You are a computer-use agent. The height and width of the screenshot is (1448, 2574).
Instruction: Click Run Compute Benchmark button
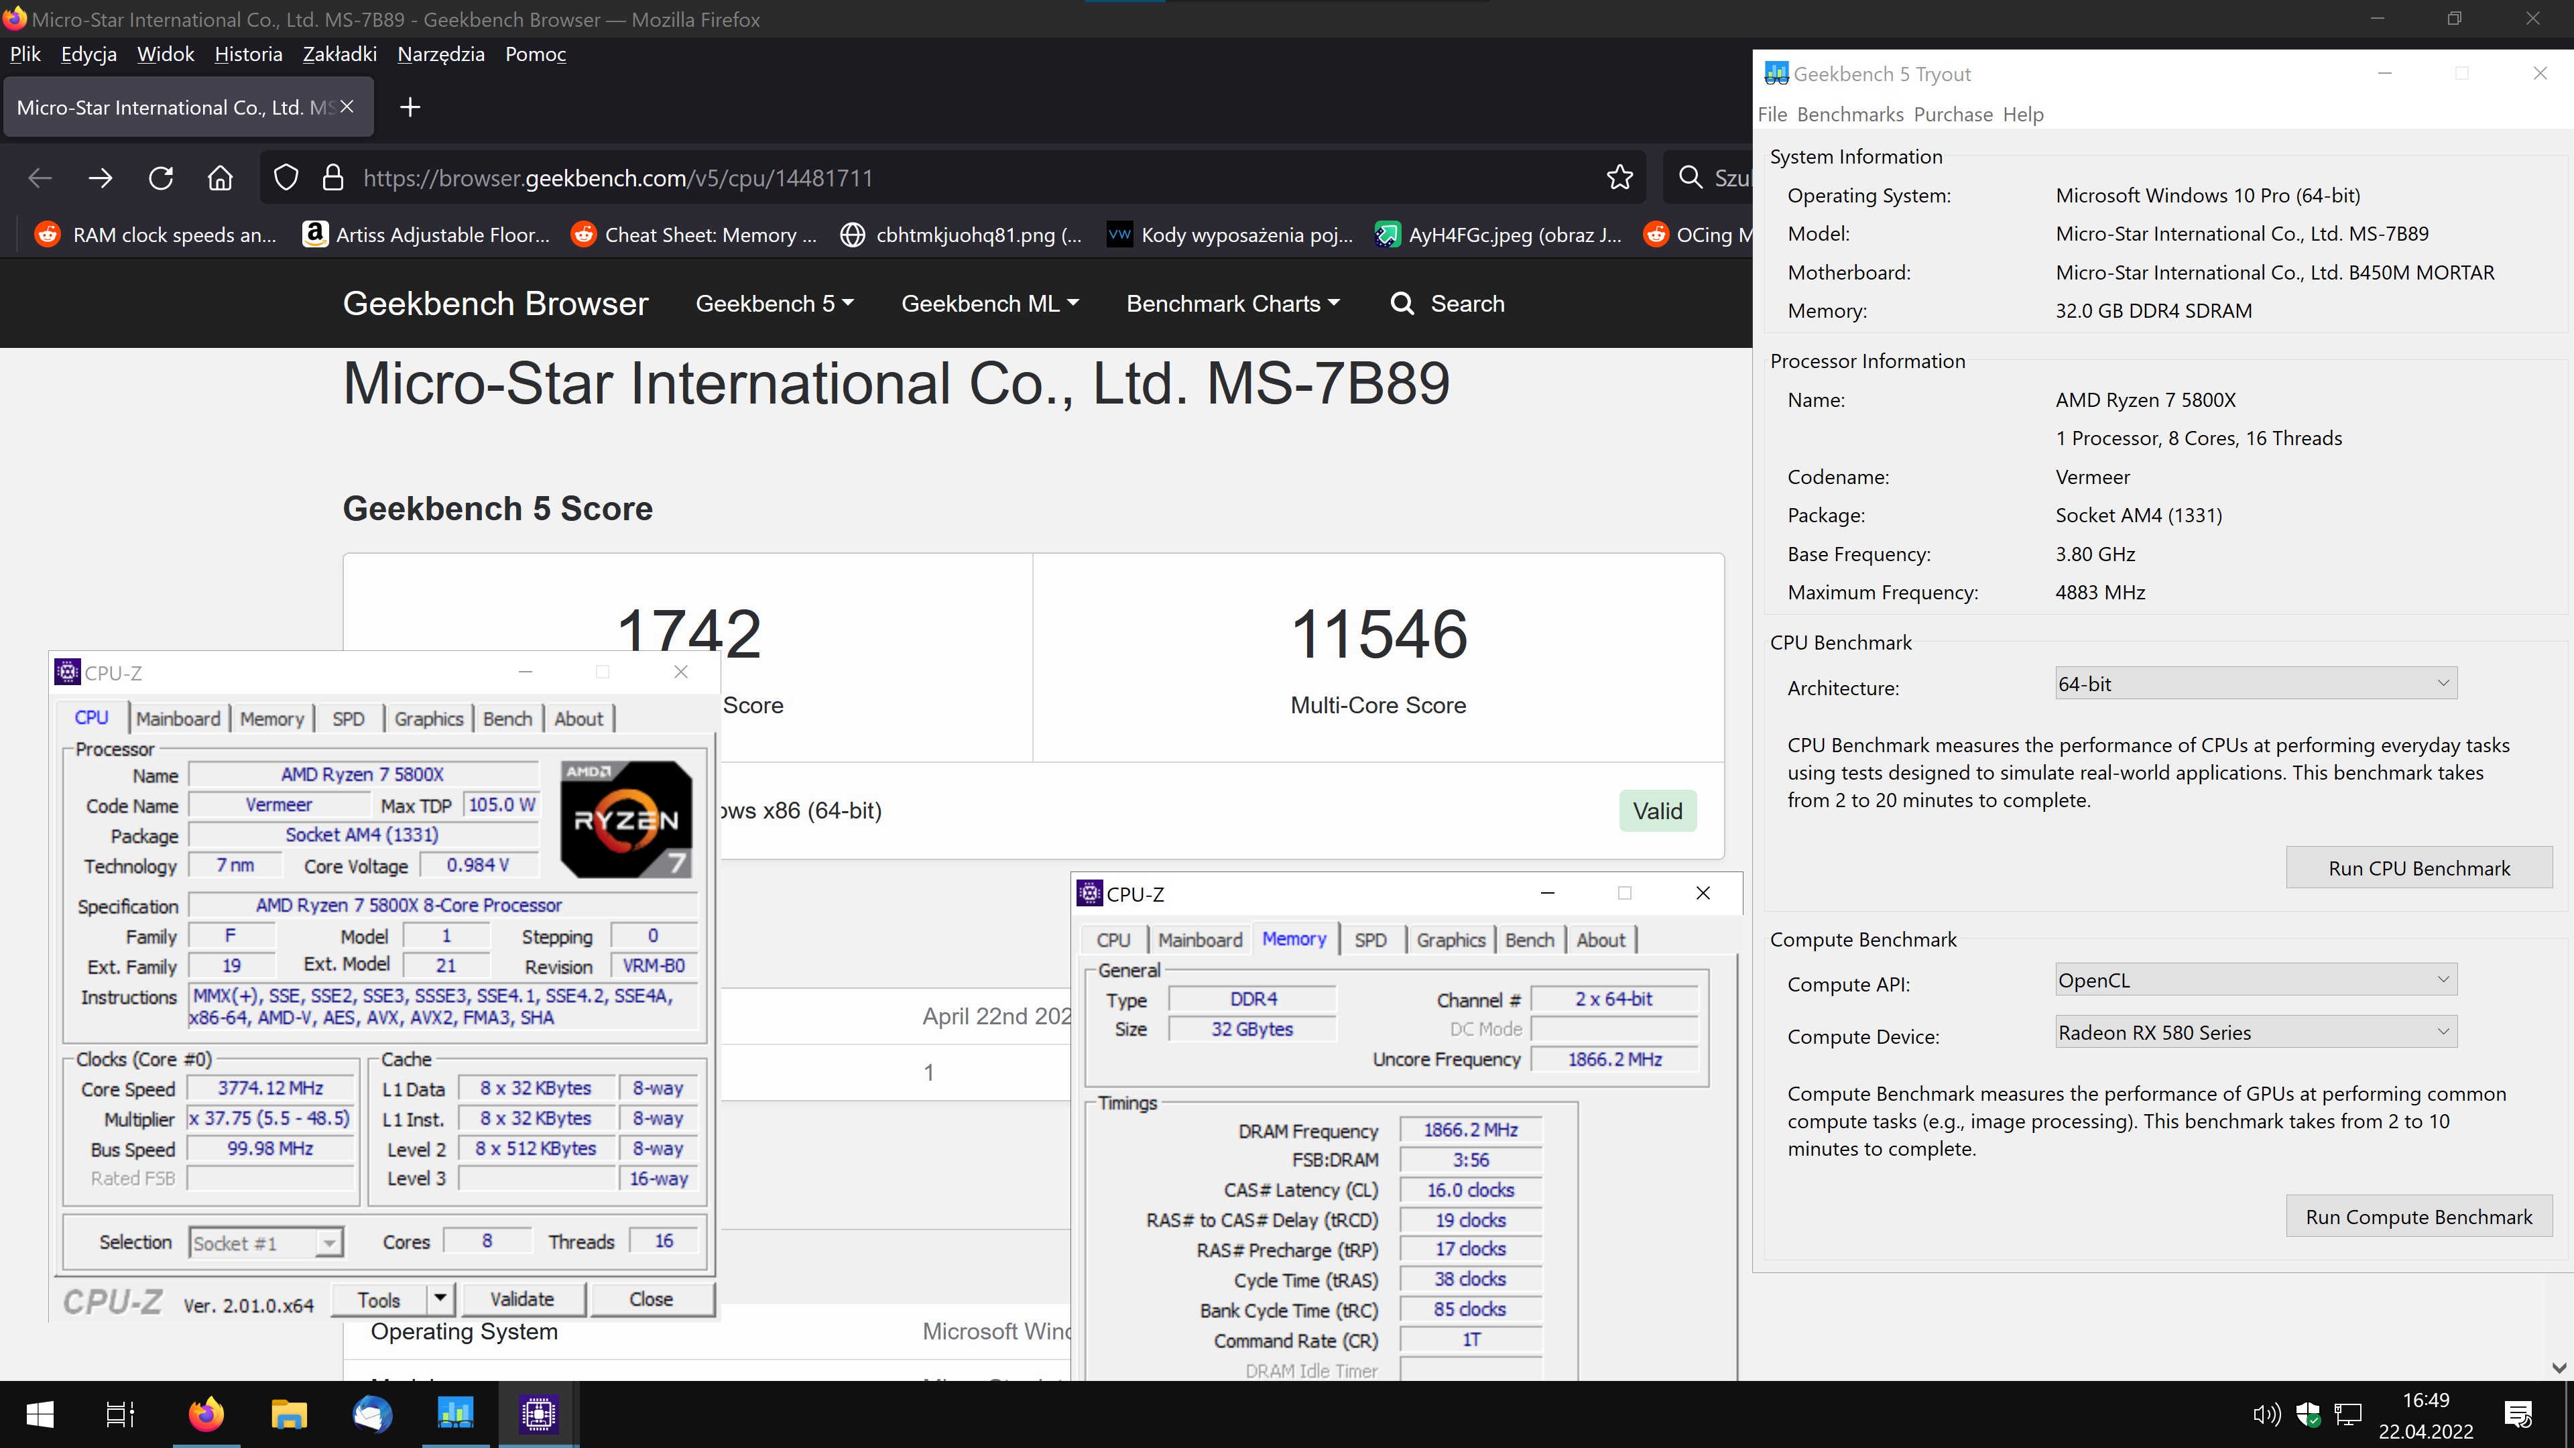(x=2419, y=1216)
